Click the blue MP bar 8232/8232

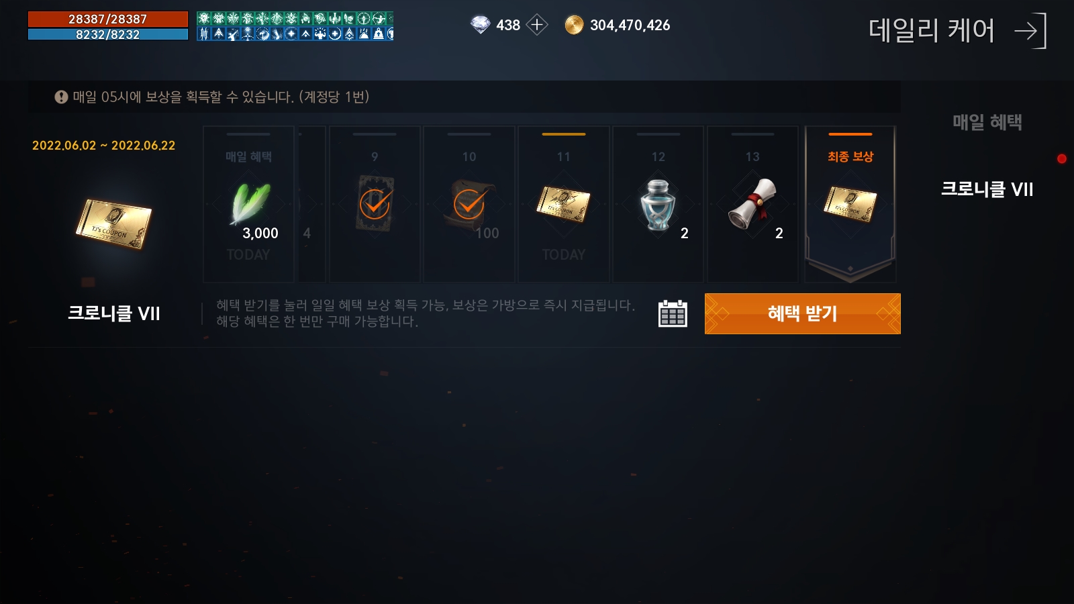click(x=108, y=34)
